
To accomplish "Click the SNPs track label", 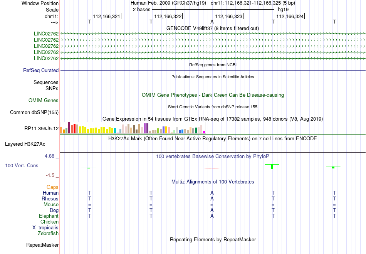I will [52, 89].
